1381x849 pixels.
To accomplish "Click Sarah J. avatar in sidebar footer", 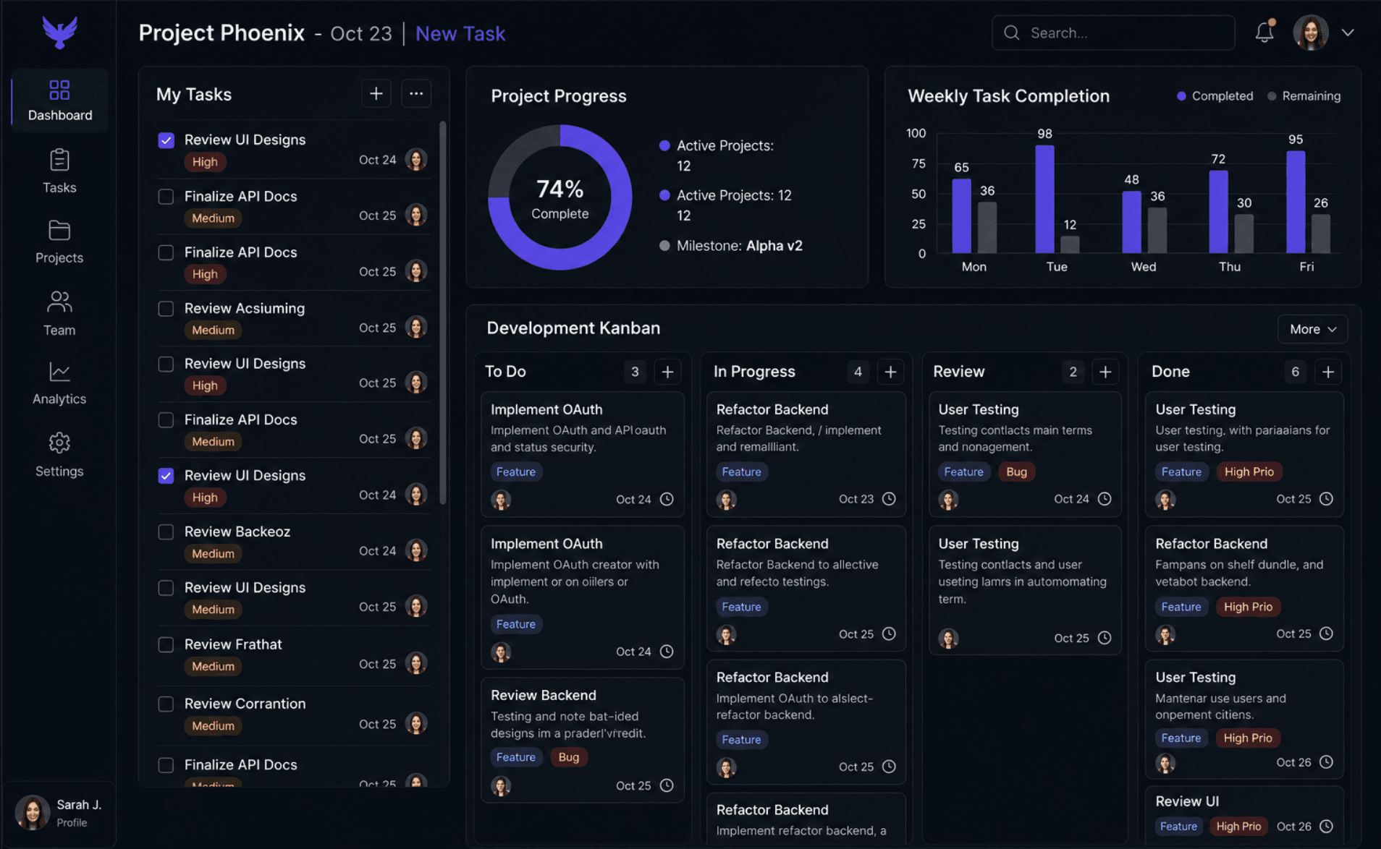I will pos(32,812).
